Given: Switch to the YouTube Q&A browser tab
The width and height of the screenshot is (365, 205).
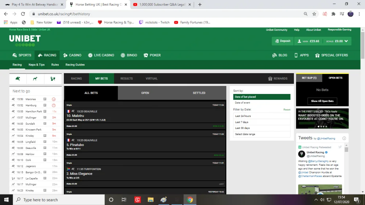Looking at the screenshot, I should coord(162,4).
